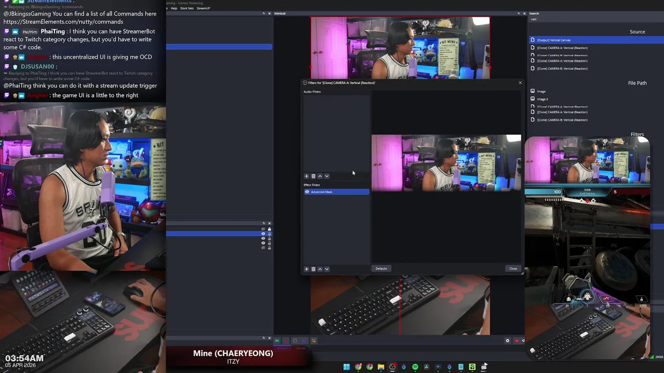Move effect filter down arrow
Viewport: 664px width, 373px height.
(x=327, y=269)
